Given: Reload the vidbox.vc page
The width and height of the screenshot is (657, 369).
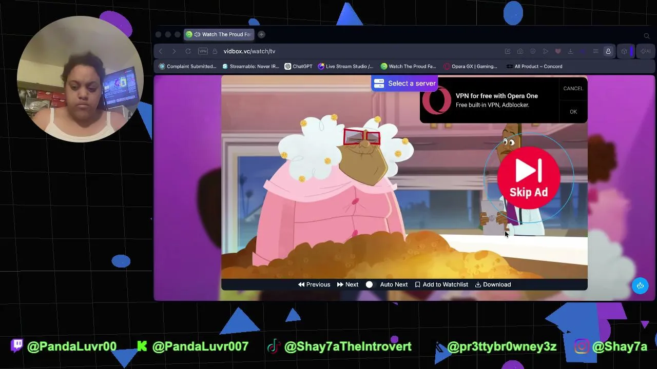Looking at the screenshot, I should (188, 51).
